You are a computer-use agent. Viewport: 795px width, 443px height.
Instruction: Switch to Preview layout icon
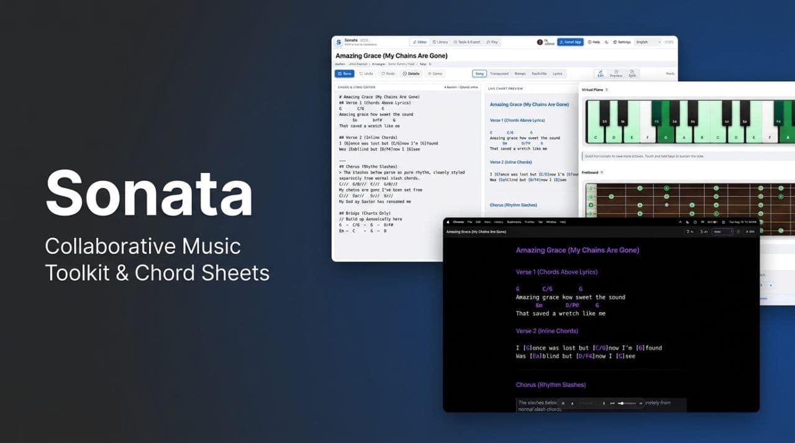tap(616, 73)
